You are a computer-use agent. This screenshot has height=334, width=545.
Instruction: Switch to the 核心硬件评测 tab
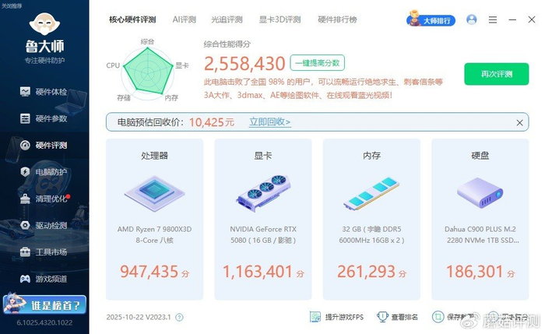132,19
